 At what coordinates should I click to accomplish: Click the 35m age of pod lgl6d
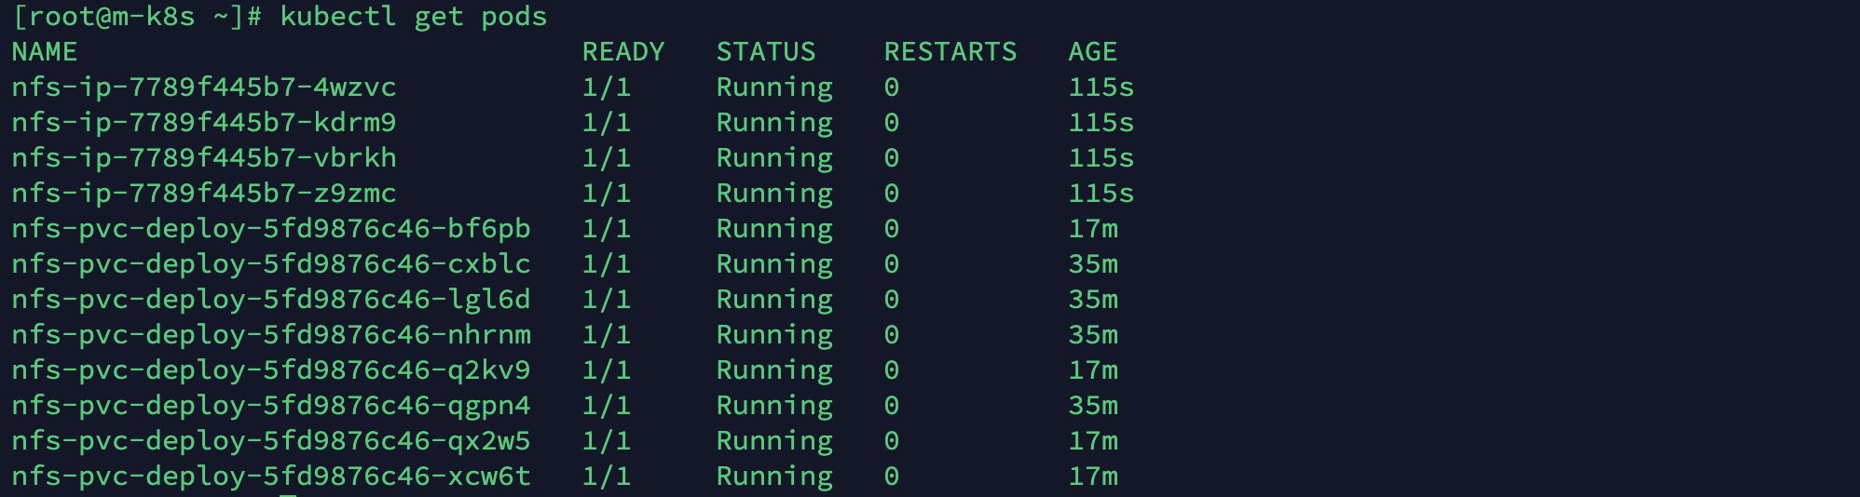[1093, 300]
